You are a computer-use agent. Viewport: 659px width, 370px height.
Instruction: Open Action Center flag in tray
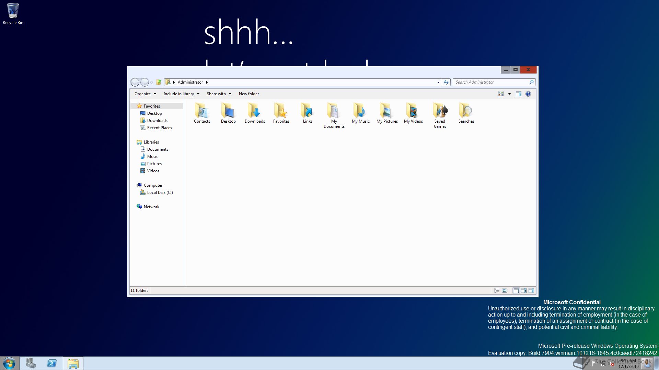595,363
